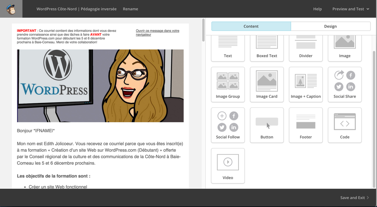Select the Button content block
377x207 pixels.
point(267,125)
